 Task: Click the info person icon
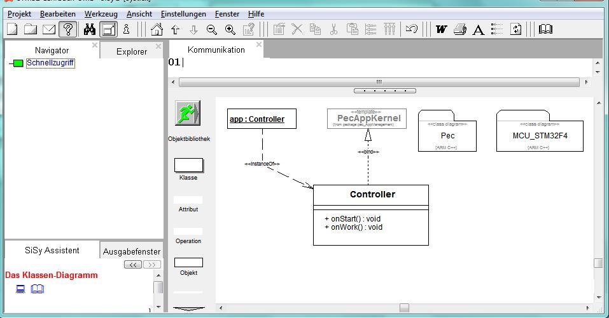click(126, 29)
